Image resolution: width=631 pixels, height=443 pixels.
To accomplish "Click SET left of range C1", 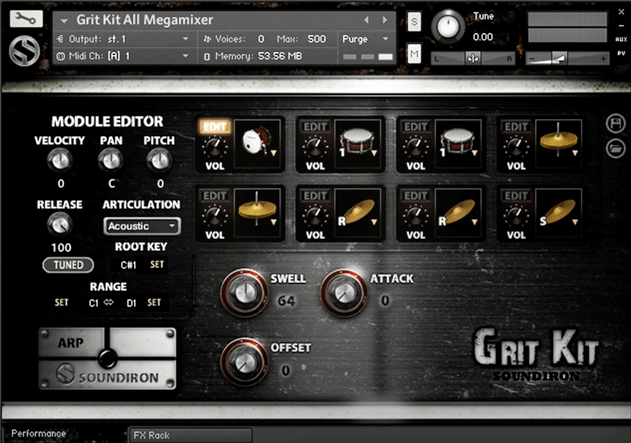I will [x=61, y=302].
